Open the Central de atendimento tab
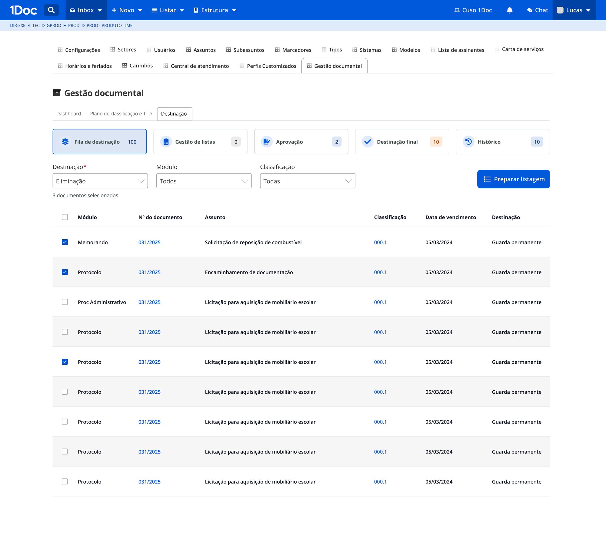Viewport: 606px width, 536px height. coord(196,66)
